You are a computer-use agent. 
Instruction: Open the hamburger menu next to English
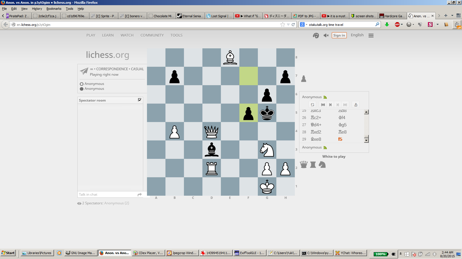click(x=371, y=35)
